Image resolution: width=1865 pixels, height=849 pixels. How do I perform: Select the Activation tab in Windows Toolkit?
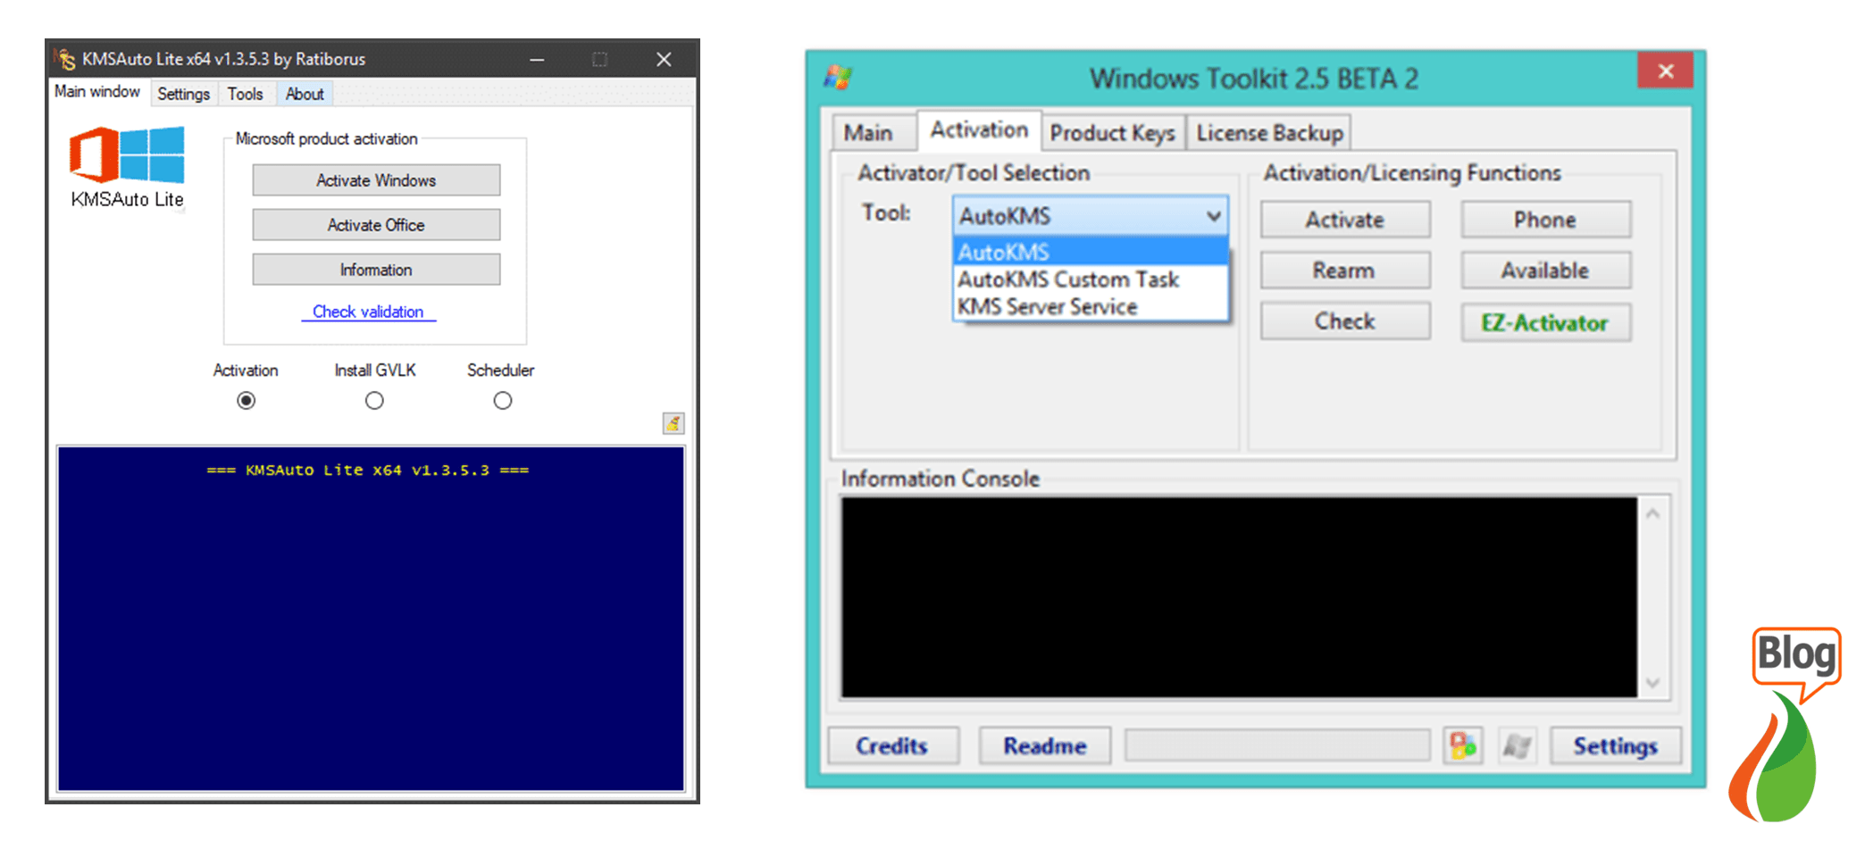979,130
